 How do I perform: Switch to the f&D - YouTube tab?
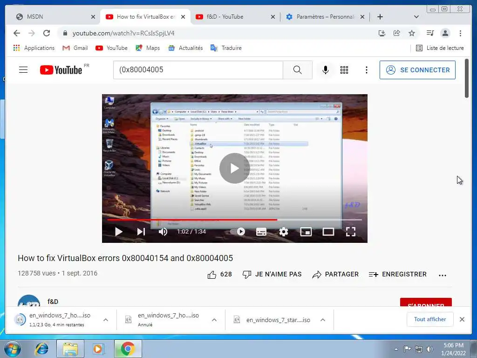(235, 17)
